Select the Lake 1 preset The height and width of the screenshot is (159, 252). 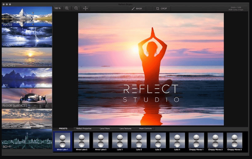[120, 142]
